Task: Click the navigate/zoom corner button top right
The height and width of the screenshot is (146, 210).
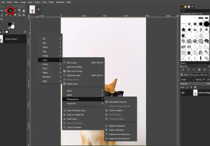Action: 178,16
